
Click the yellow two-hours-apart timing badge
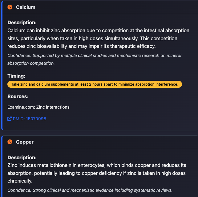[x=95, y=84]
